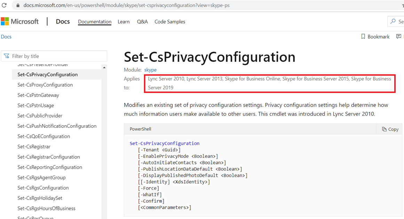Click the [<CommonParameters>] line
Screen dimensions: 404x219
(x=164, y=208)
